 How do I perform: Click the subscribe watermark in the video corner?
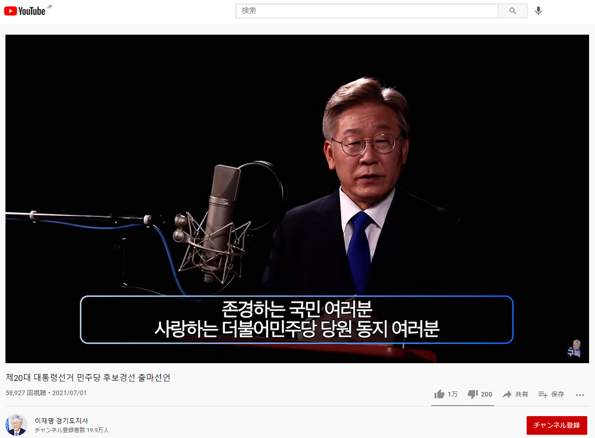pos(574,348)
